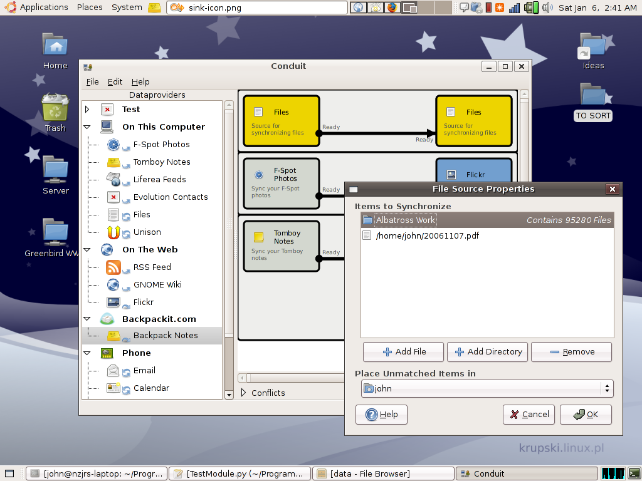Click the Files sink box on canvas
This screenshot has width=642, height=481.
click(x=474, y=121)
